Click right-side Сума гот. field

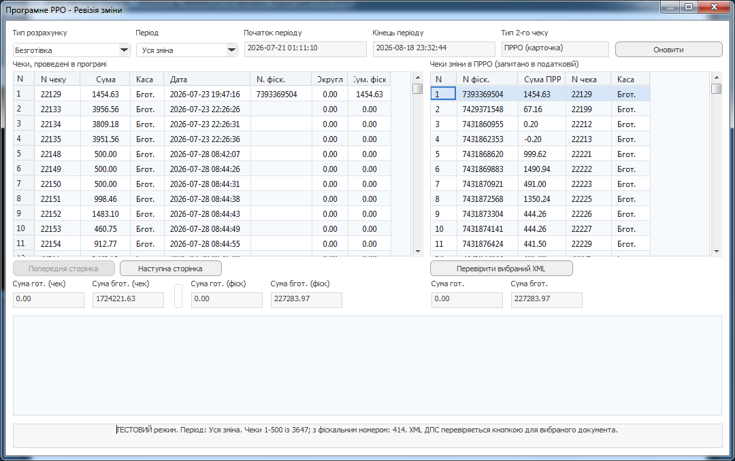coord(467,300)
